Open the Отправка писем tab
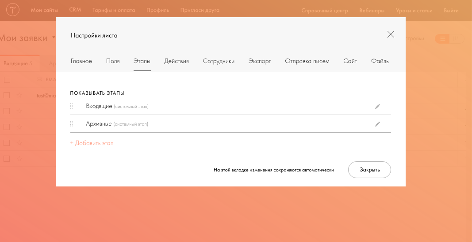 (307, 61)
